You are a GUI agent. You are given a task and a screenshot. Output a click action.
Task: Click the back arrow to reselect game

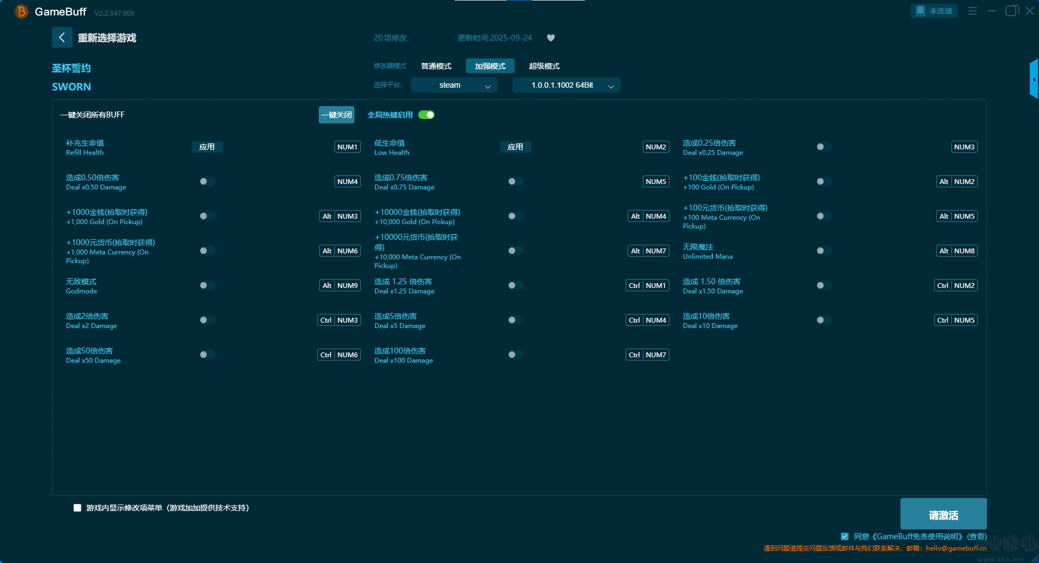coord(62,37)
